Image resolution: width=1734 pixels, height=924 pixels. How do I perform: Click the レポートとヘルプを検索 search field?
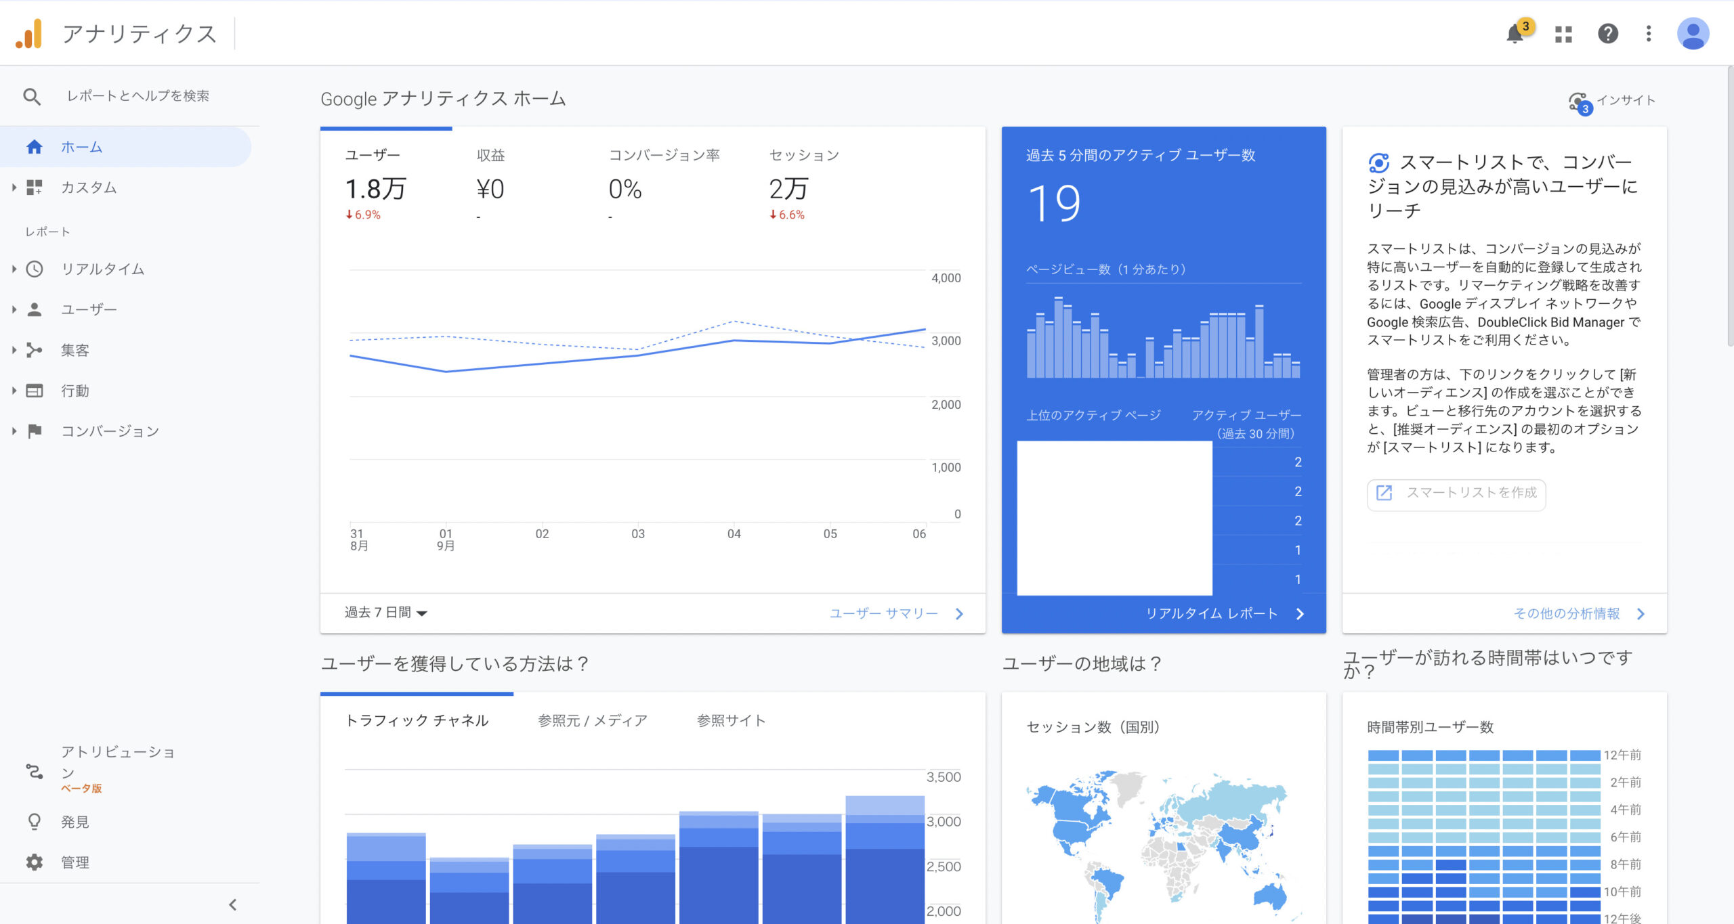pyautogui.click(x=138, y=96)
